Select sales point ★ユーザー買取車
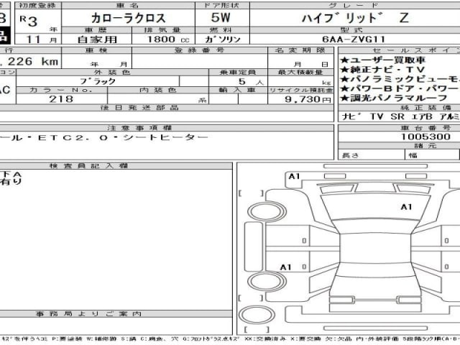The image size is (460, 345). [x=382, y=60]
